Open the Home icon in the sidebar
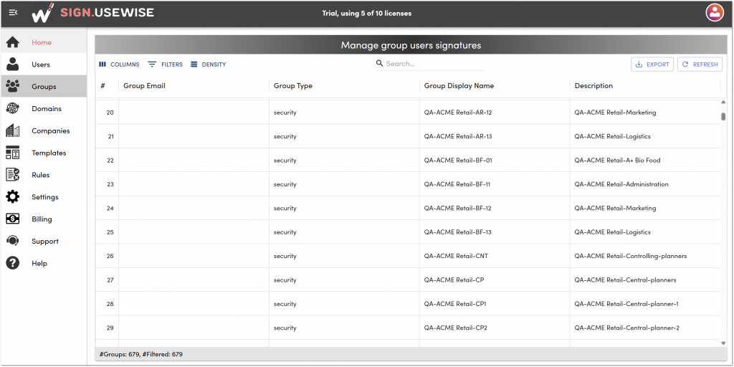 click(x=13, y=42)
